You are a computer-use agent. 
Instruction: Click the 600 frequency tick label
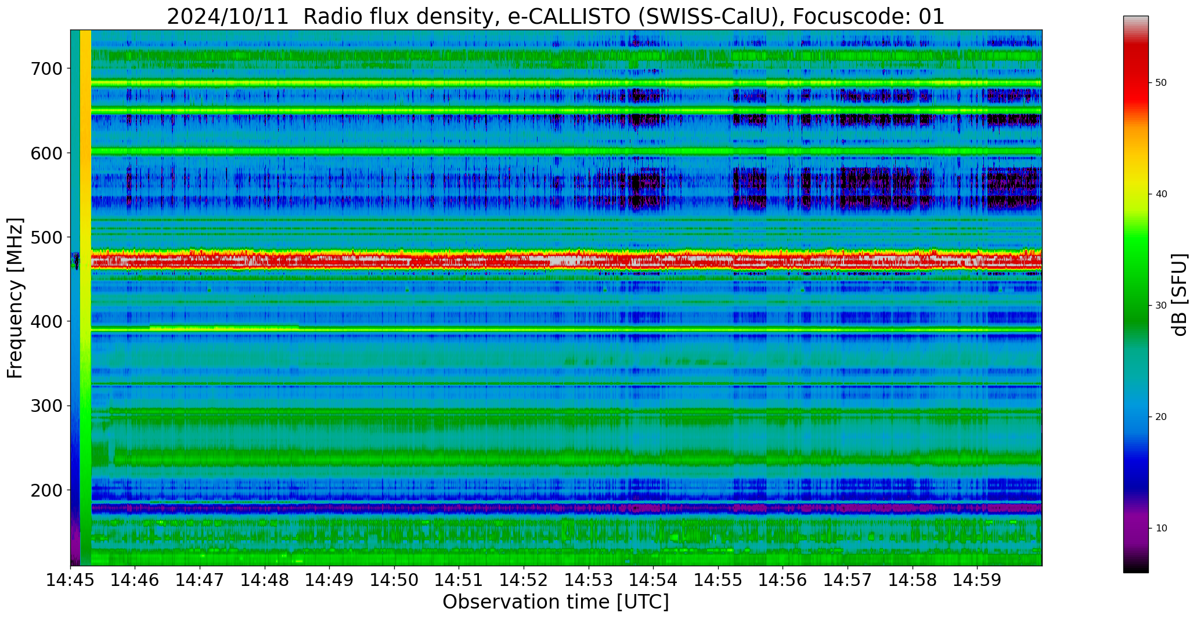46,153
